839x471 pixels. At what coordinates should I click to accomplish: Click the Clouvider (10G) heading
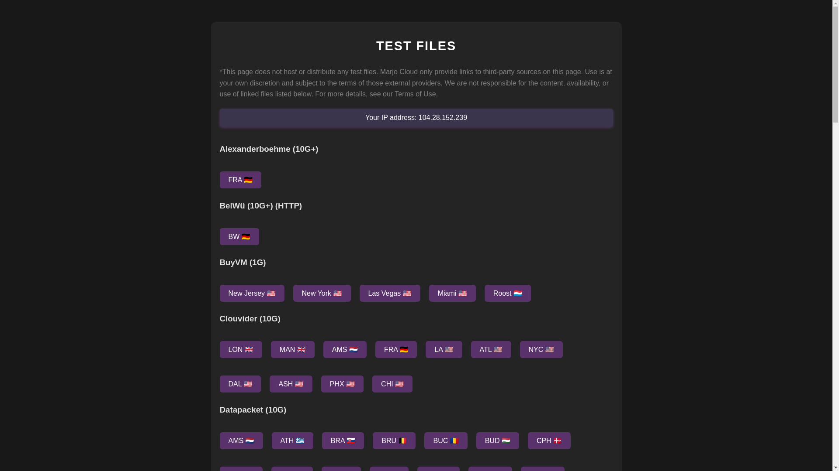(250, 319)
